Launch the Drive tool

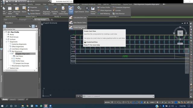click(x=87, y=10)
